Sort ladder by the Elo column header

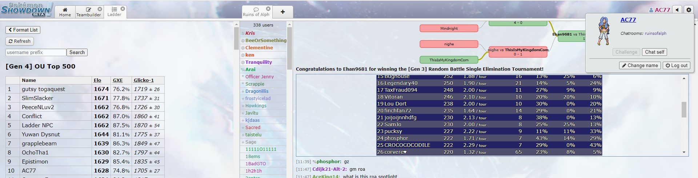point(97,80)
